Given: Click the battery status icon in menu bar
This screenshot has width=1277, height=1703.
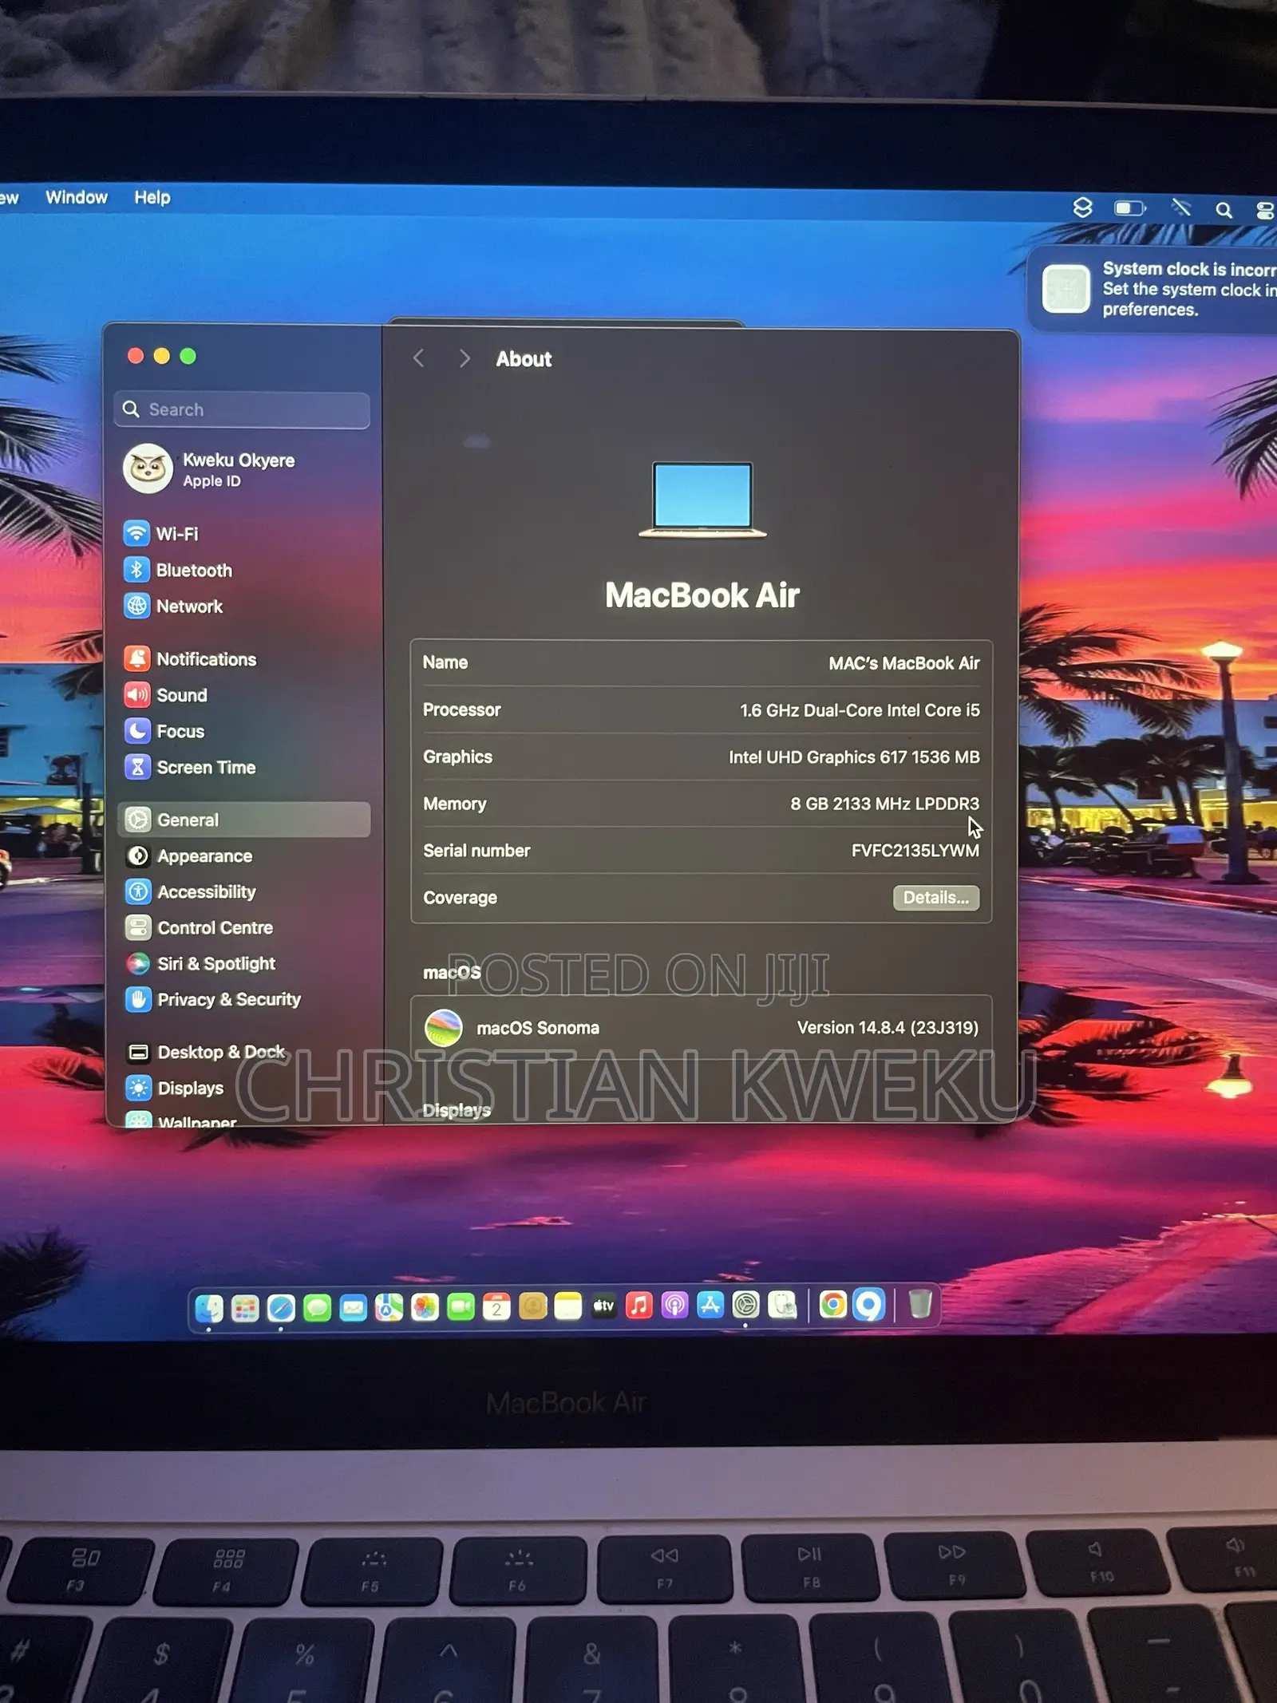Looking at the screenshot, I should (1129, 208).
